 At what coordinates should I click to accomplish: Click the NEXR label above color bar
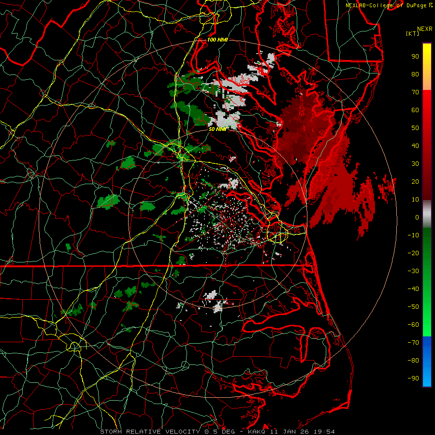click(x=425, y=29)
